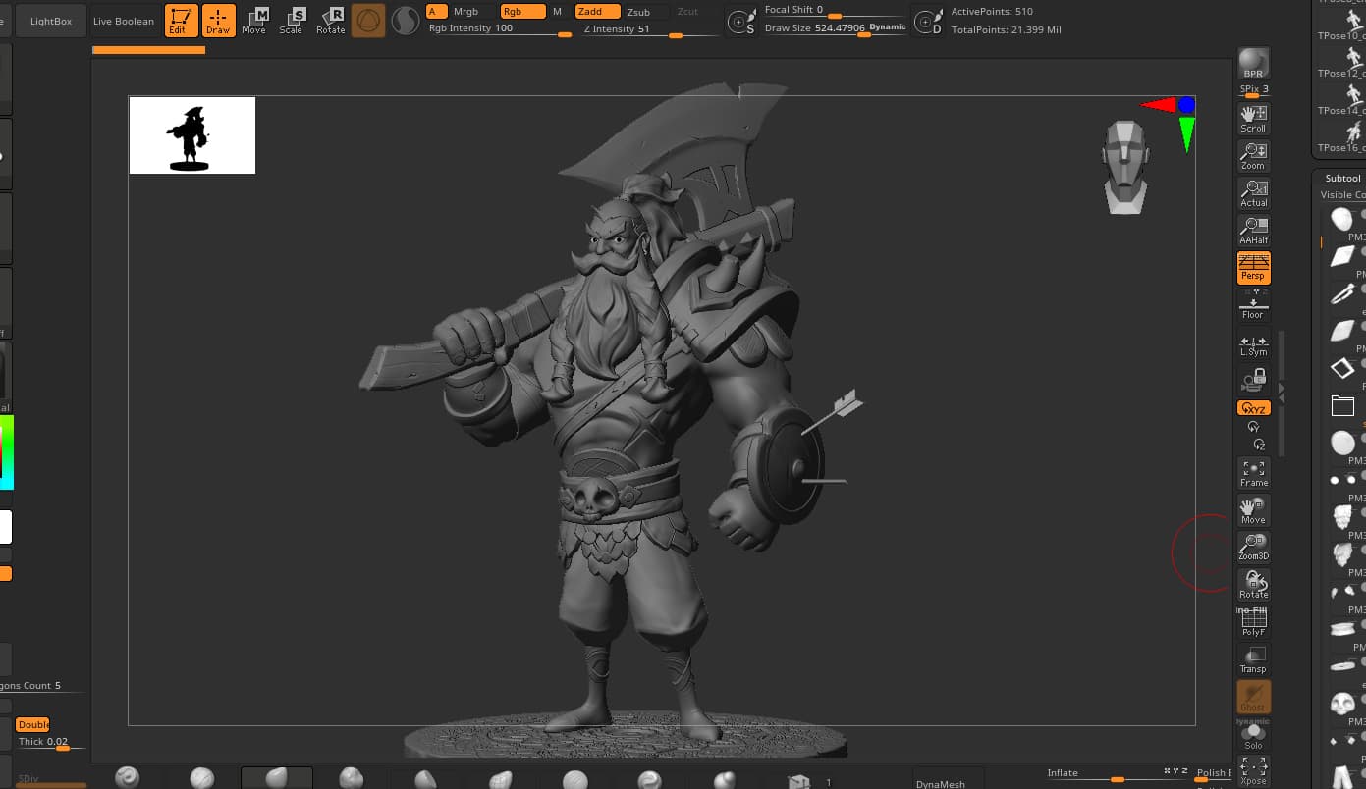Toggle Zcut mode

pyautogui.click(x=688, y=12)
